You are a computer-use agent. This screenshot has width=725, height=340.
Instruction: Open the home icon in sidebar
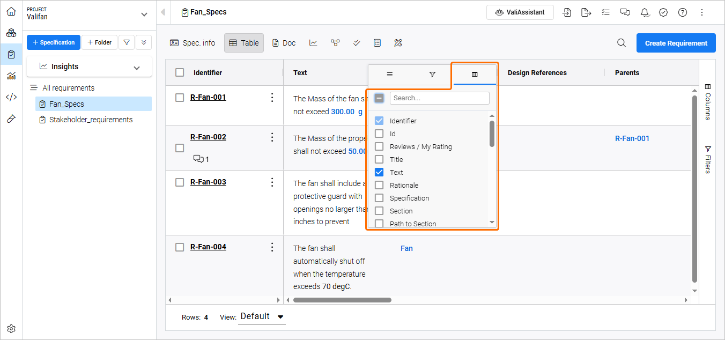pyautogui.click(x=11, y=11)
